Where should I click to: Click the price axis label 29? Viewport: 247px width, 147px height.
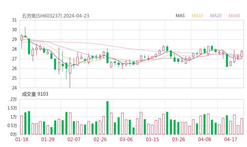tap(14, 39)
